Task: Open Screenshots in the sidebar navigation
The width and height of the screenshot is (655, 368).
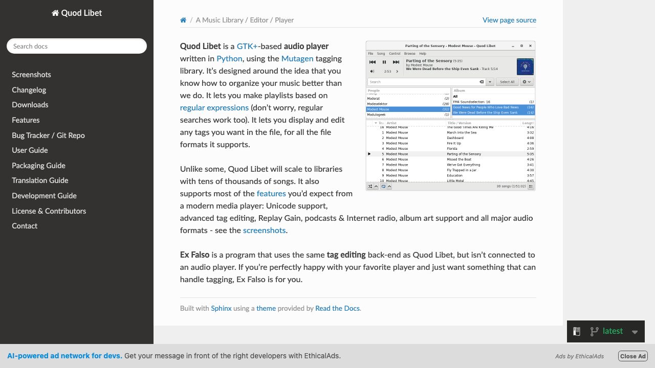Action: (31, 75)
